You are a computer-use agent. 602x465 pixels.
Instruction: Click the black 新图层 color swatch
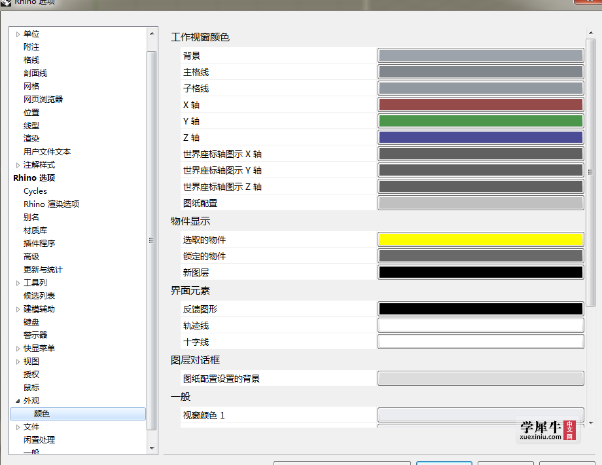tap(481, 272)
